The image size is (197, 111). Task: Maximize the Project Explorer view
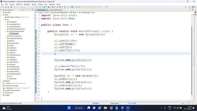click(33, 10)
